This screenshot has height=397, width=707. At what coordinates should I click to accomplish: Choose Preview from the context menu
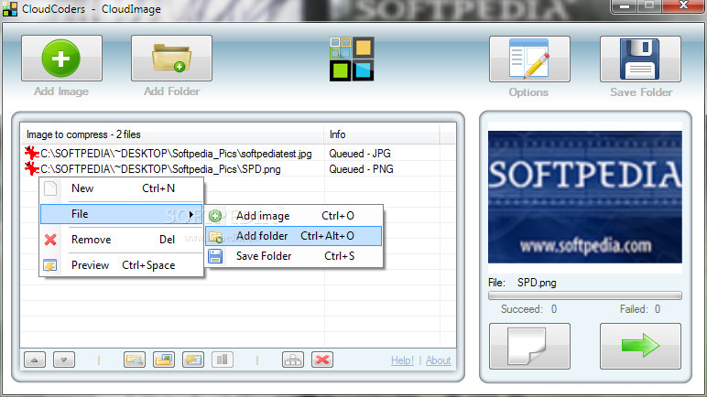tap(121, 265)
